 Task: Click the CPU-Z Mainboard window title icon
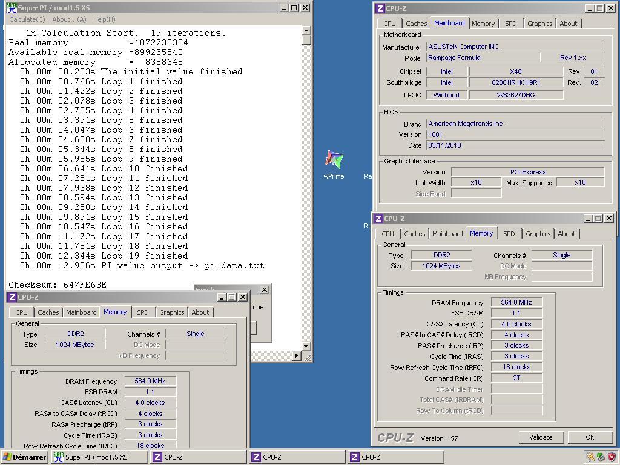380,8
